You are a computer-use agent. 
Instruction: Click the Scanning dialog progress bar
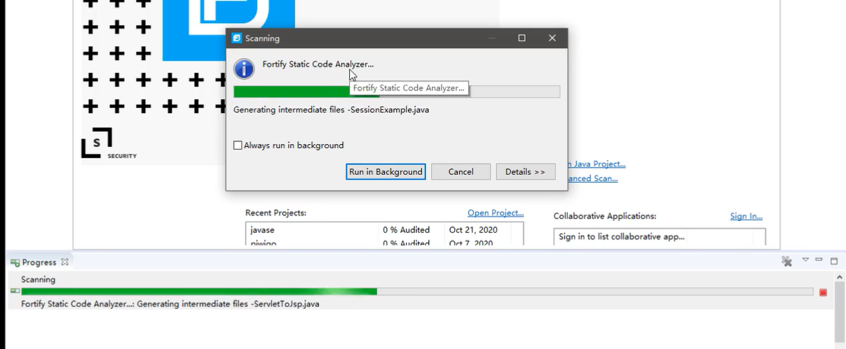point(397,92)
